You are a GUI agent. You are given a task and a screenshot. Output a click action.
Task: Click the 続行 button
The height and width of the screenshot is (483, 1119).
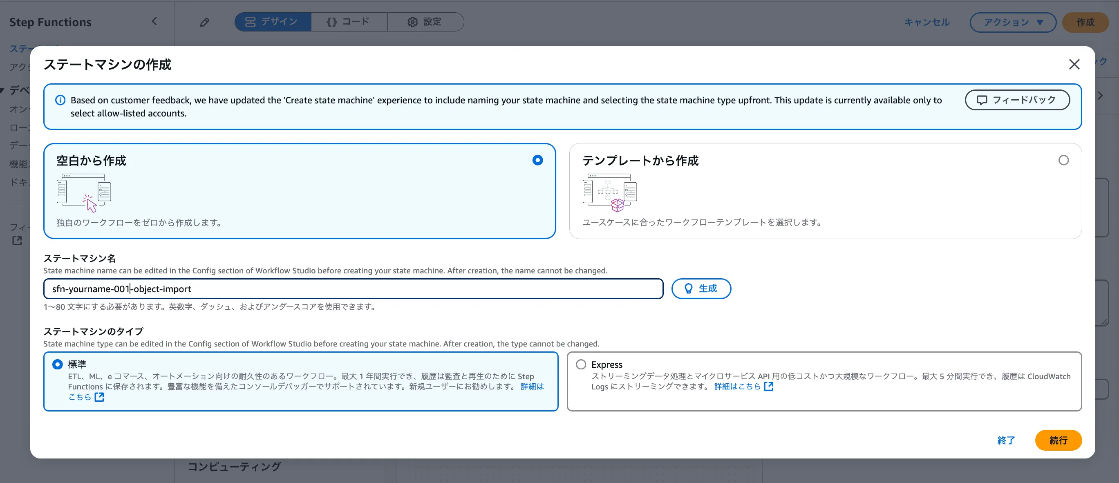[x=1058, y=440]
